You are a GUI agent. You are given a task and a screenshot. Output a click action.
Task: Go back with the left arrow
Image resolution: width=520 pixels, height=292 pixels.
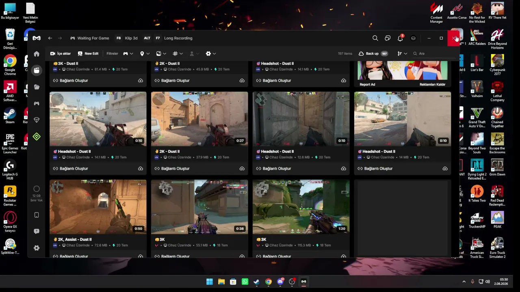tap(50, 38)
